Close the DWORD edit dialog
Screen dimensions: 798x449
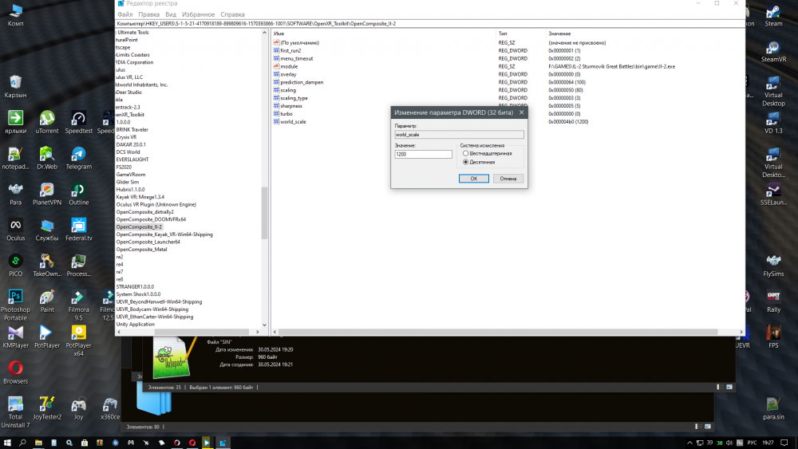pos(521,112)
